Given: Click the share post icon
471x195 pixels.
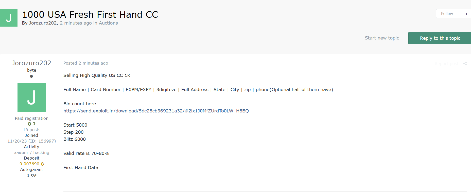Looking at the screenshot, I should point(465,64).
